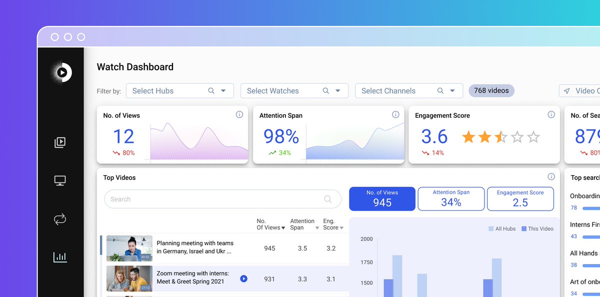Open the monitor screen sidebar icon
This screenshot has height=297, width=600.
pos(60,181)
